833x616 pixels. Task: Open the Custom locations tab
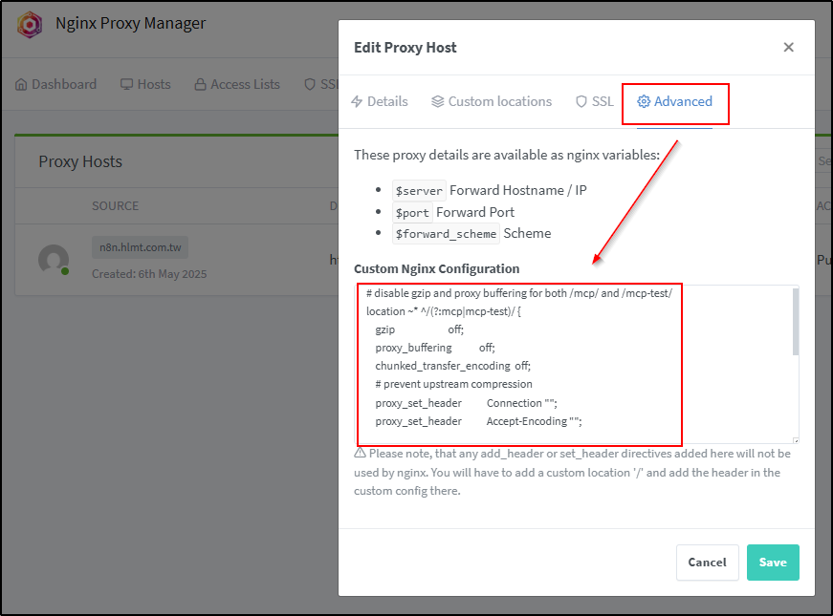[492, 101]
